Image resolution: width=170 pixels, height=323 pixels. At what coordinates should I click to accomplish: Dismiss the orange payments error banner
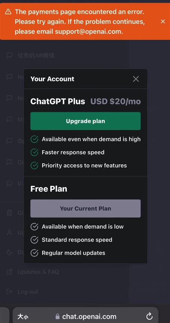(163, 22)
